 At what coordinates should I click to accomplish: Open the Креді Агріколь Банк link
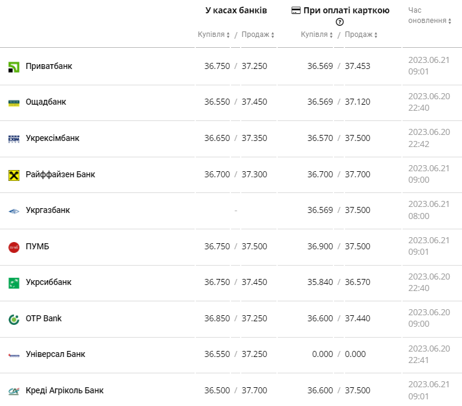tap(64, 390)
